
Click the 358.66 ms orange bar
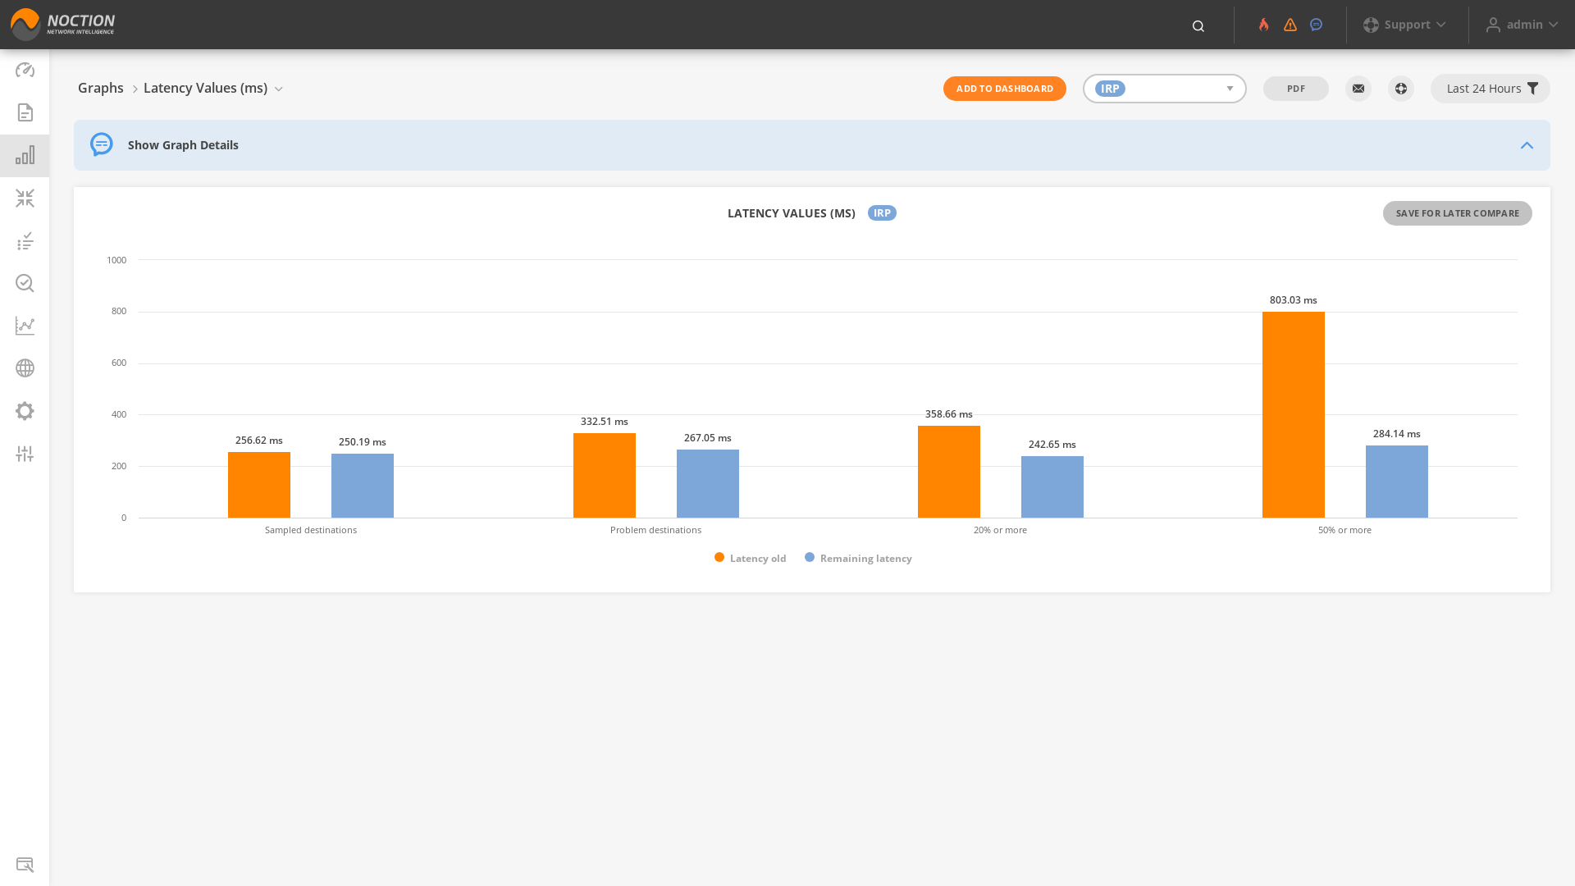click(x=948, y=472)
